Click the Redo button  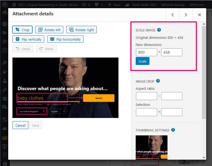coord(46,49)
